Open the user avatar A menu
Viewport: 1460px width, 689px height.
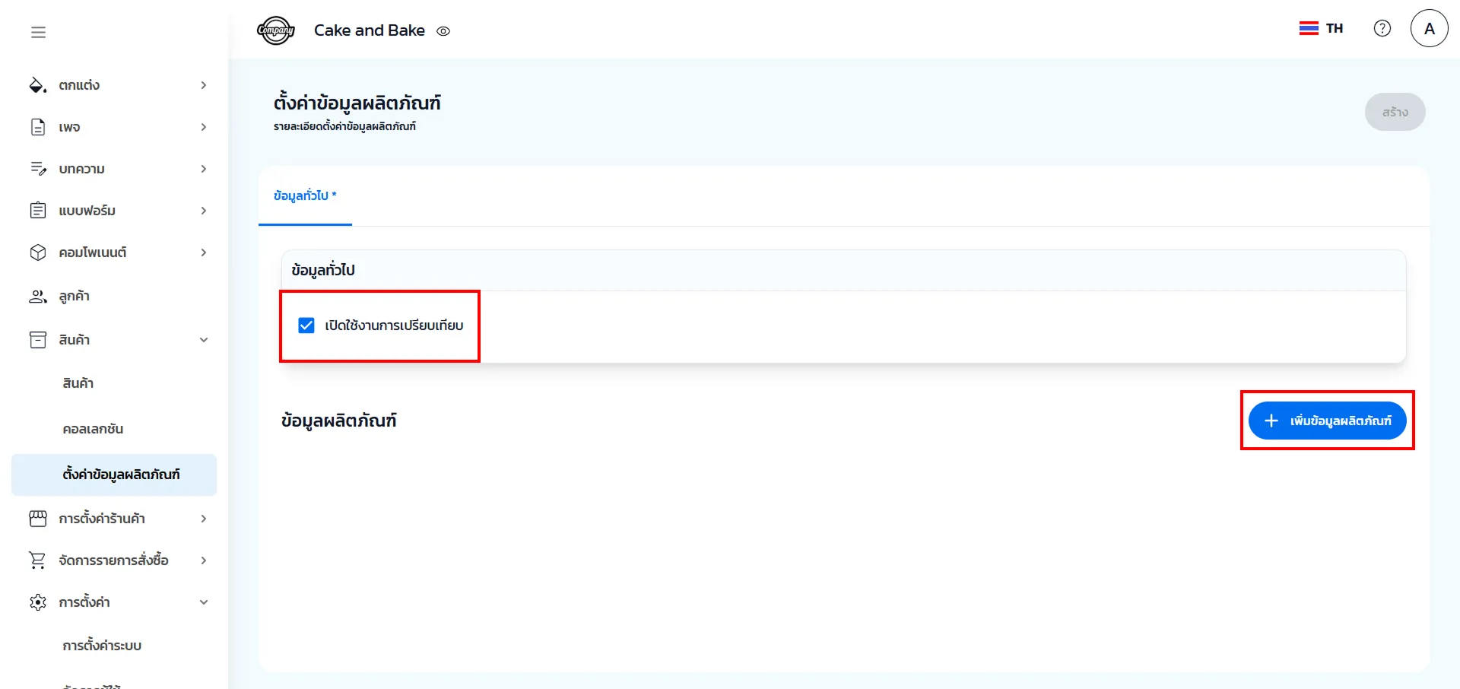pyautogui.click(x=1429, y=29)
